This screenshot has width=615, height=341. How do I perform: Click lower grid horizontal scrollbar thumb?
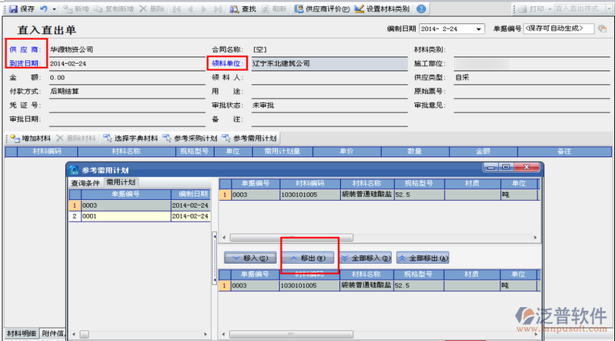[291, 334]
